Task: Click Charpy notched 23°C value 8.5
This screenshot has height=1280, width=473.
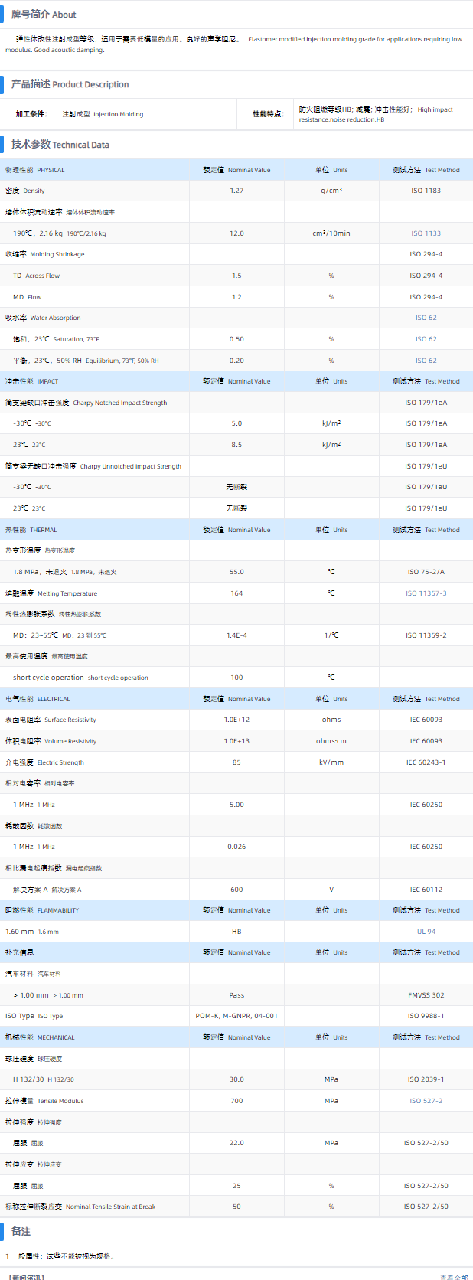Action: point(236,445)
